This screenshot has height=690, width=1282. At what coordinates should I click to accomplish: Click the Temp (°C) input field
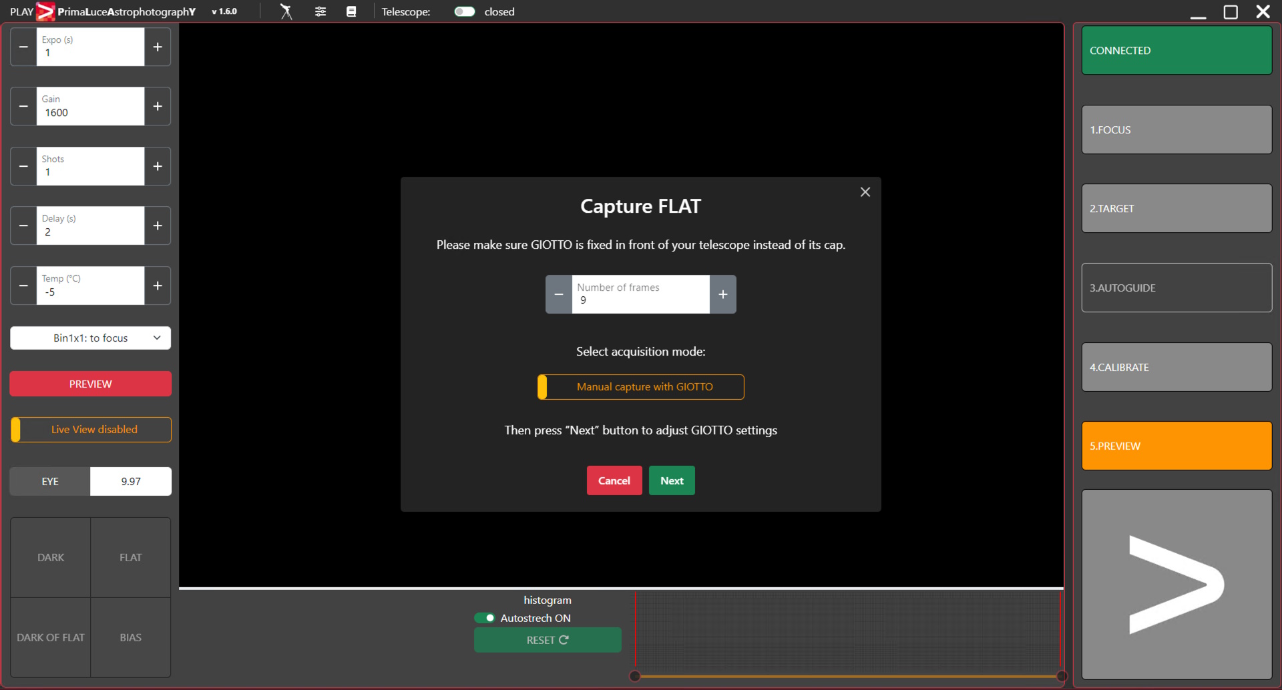pos(90,286)
